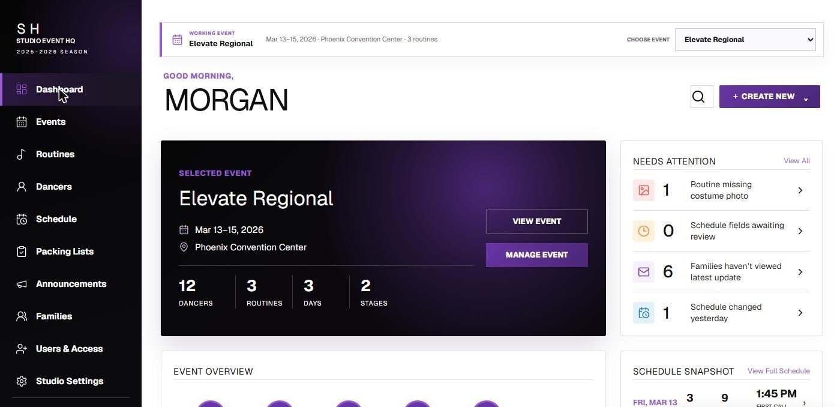
Task: Expand the families haven't viewed update chevron
Action: (x=800, y=272)
